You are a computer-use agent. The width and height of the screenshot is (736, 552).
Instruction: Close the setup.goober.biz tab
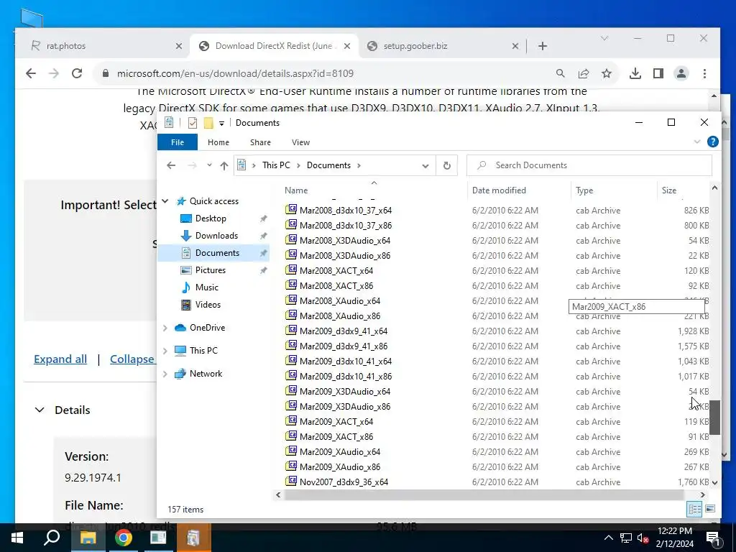(515, 46)
